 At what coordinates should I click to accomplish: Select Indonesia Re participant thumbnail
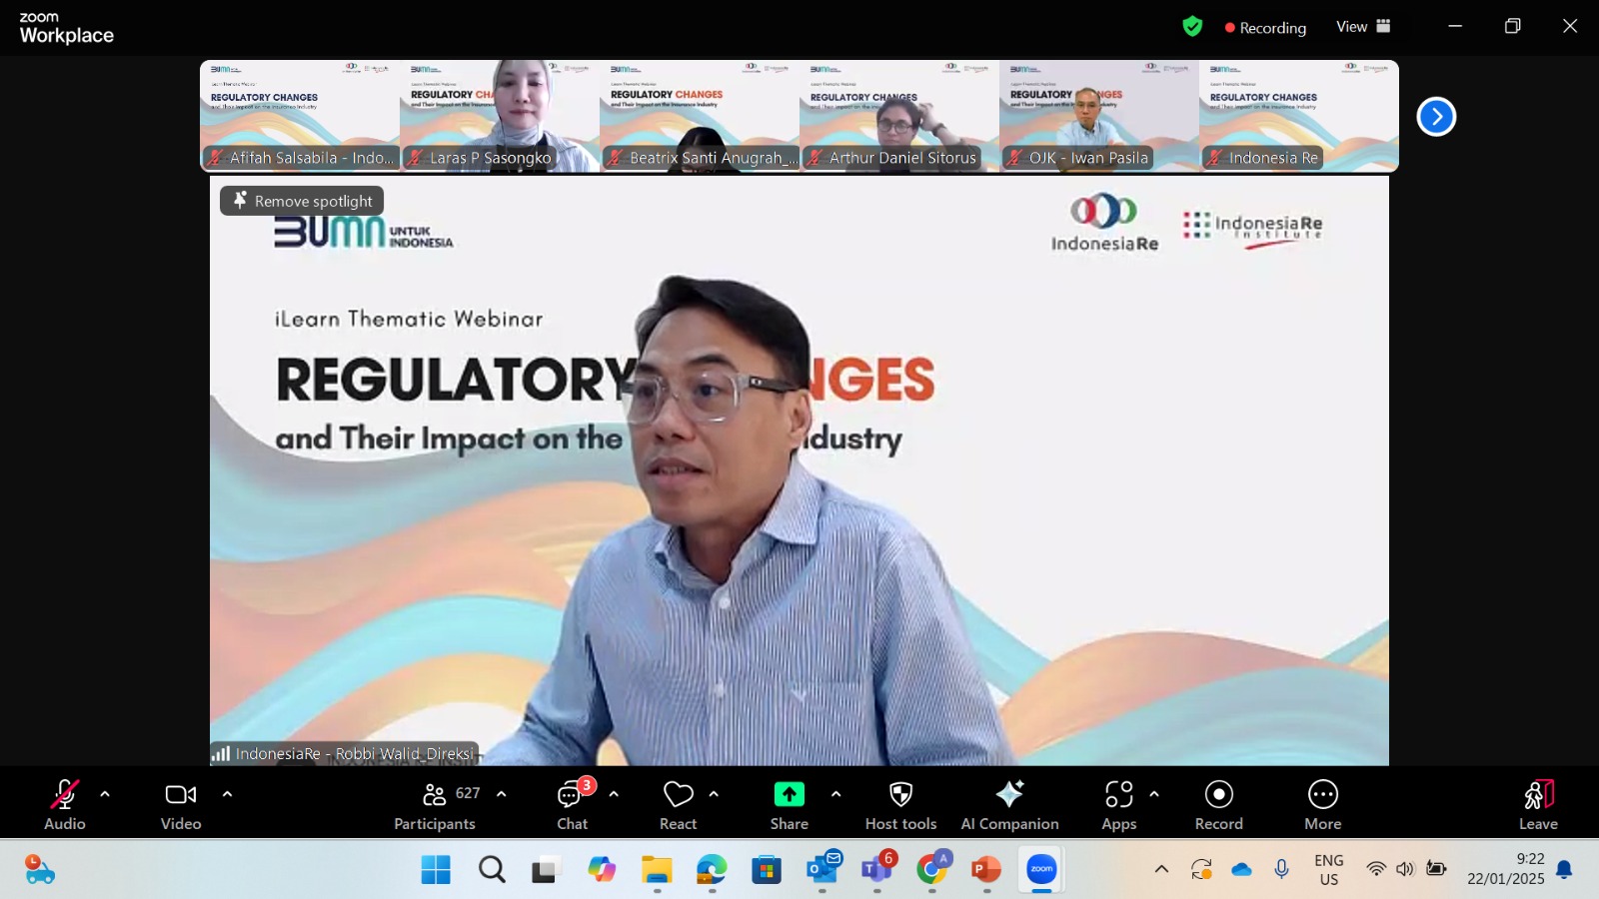point(1299,116)
